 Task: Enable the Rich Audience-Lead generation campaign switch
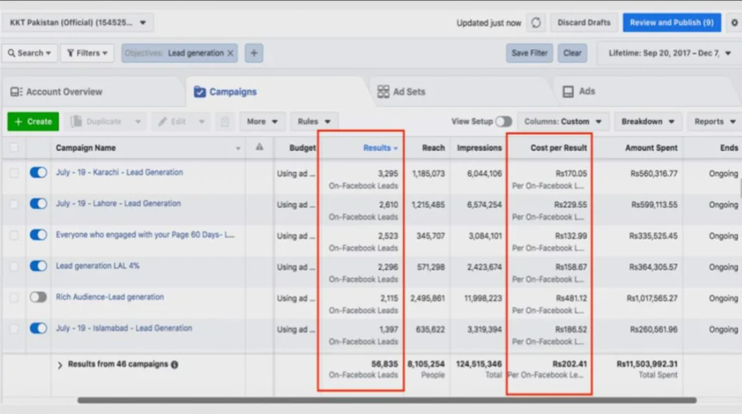tap(38, 297)
